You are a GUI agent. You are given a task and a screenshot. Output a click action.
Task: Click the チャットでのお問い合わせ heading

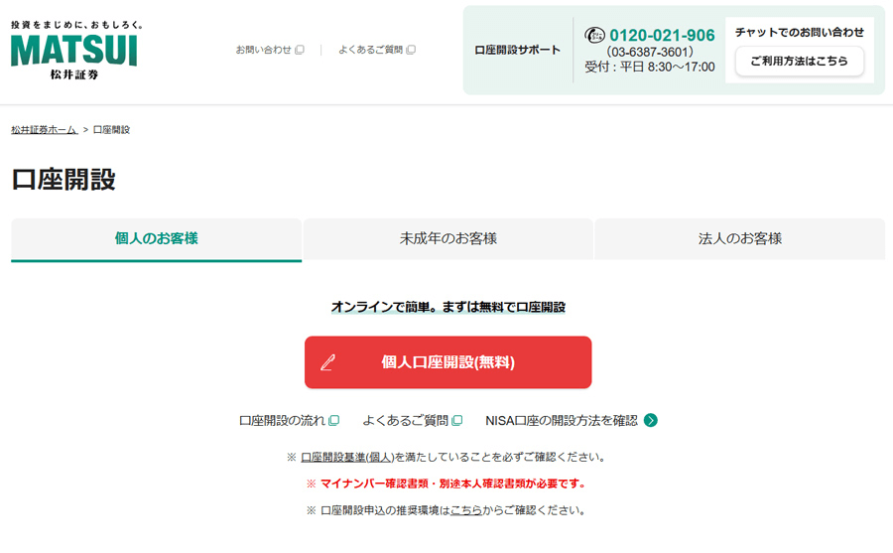pos(800,33)
